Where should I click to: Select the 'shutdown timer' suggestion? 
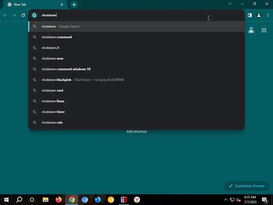point(136,112)
